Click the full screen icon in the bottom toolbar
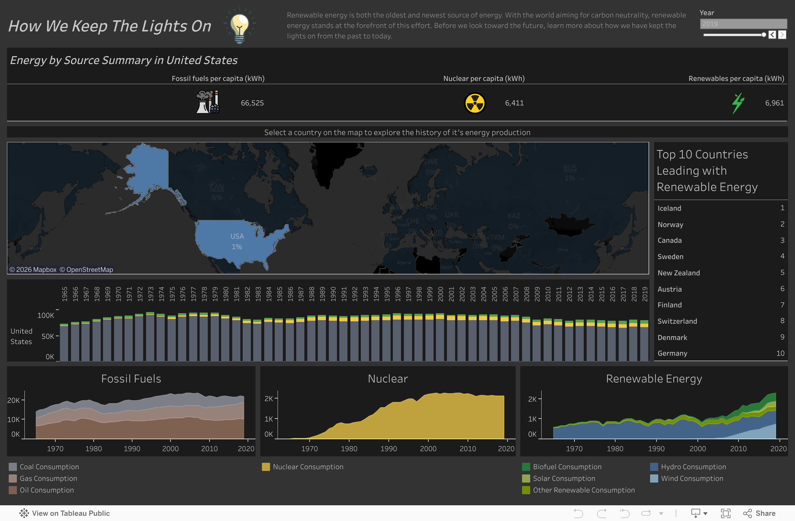The width and height of the screenshot is (795, 521). click(x=725, y=513)
